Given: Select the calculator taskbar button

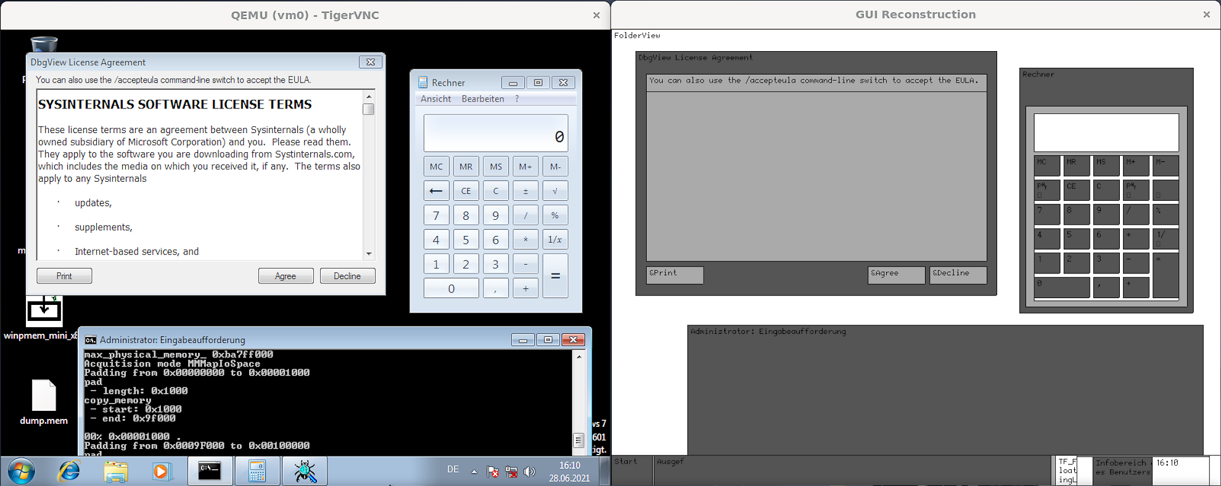Looking at the screenshot, I should point(257,471).
